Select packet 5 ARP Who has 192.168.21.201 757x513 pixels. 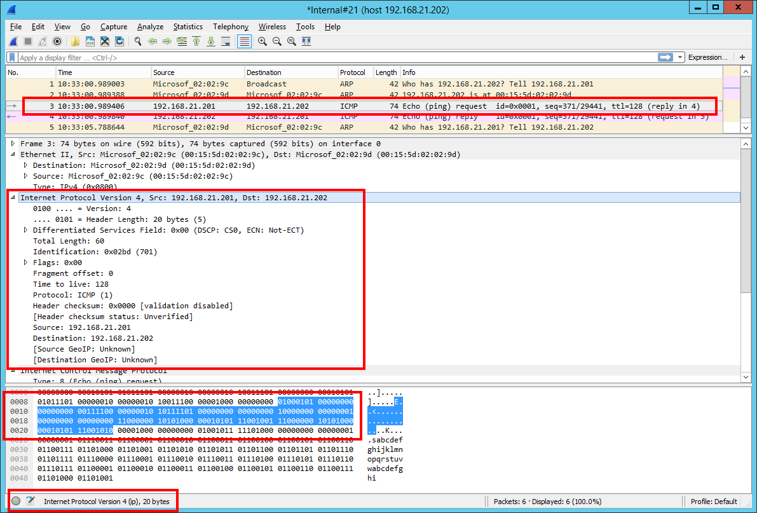coord(364,128)
